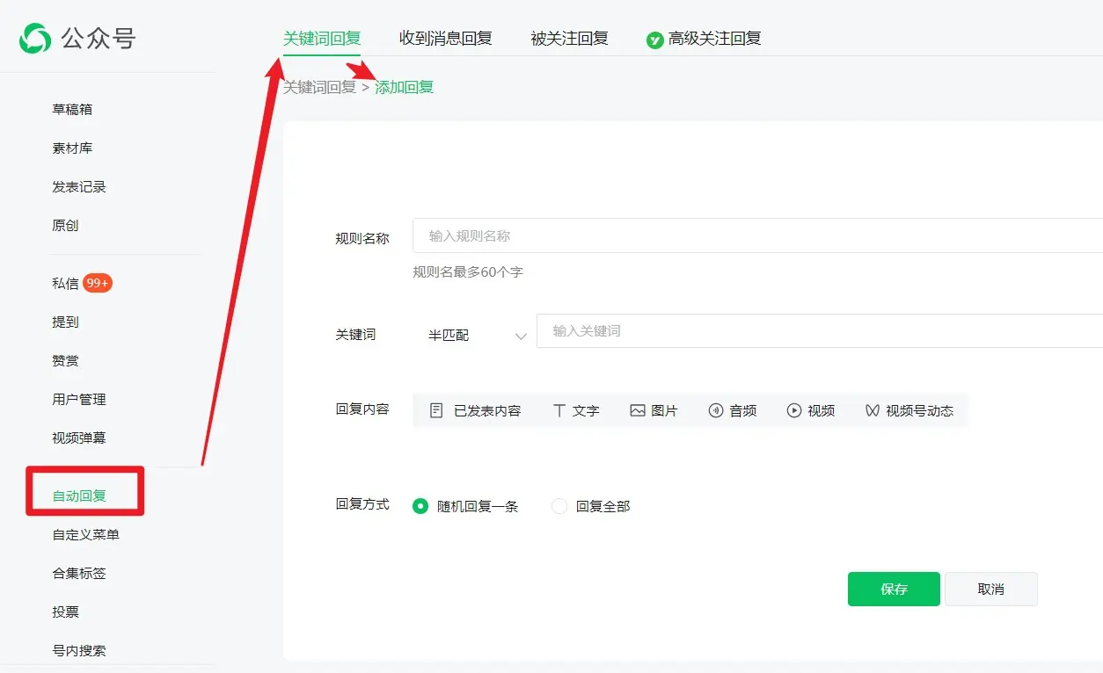The width and height of the screenshot is (1103, 673).
Task: Click the 规则名称 input field
Action: point(756,235)
